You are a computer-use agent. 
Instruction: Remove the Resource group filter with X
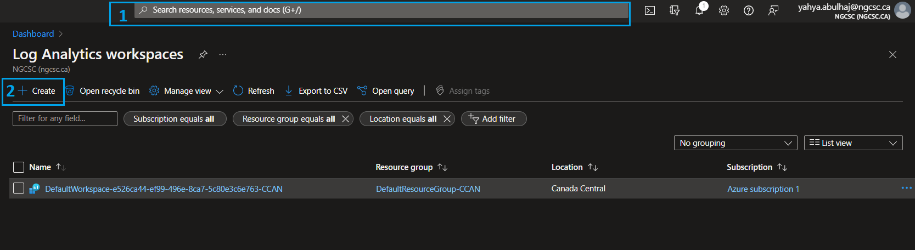tap(345, 119)
